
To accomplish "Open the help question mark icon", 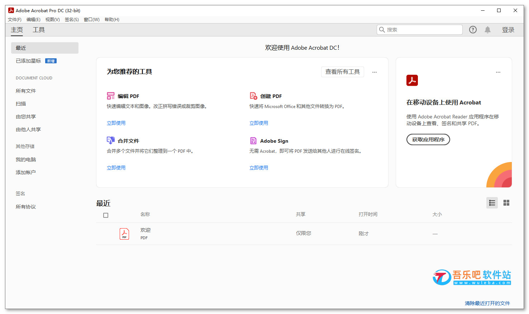I will tap(473, 30).
